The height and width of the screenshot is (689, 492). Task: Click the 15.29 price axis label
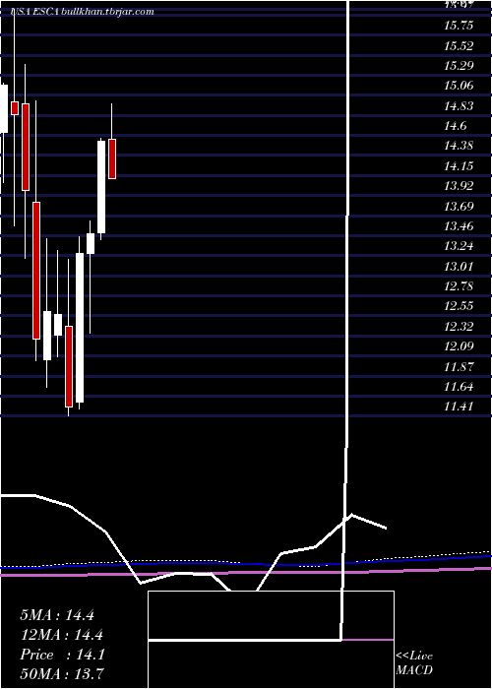coord(459,66)
